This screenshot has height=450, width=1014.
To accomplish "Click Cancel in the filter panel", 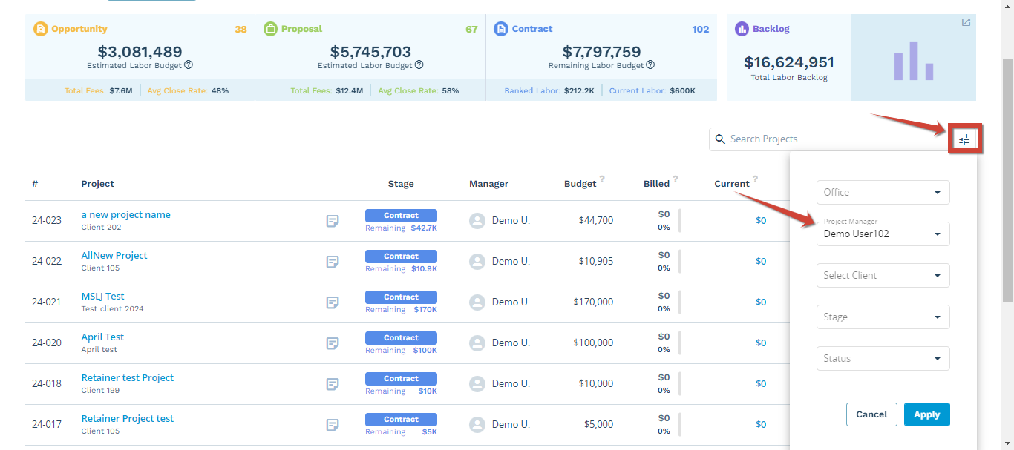I will [871, 414].
